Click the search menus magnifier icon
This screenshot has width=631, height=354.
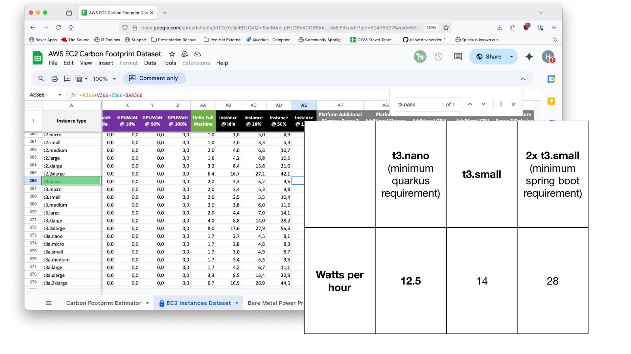[x=41, y=79]
